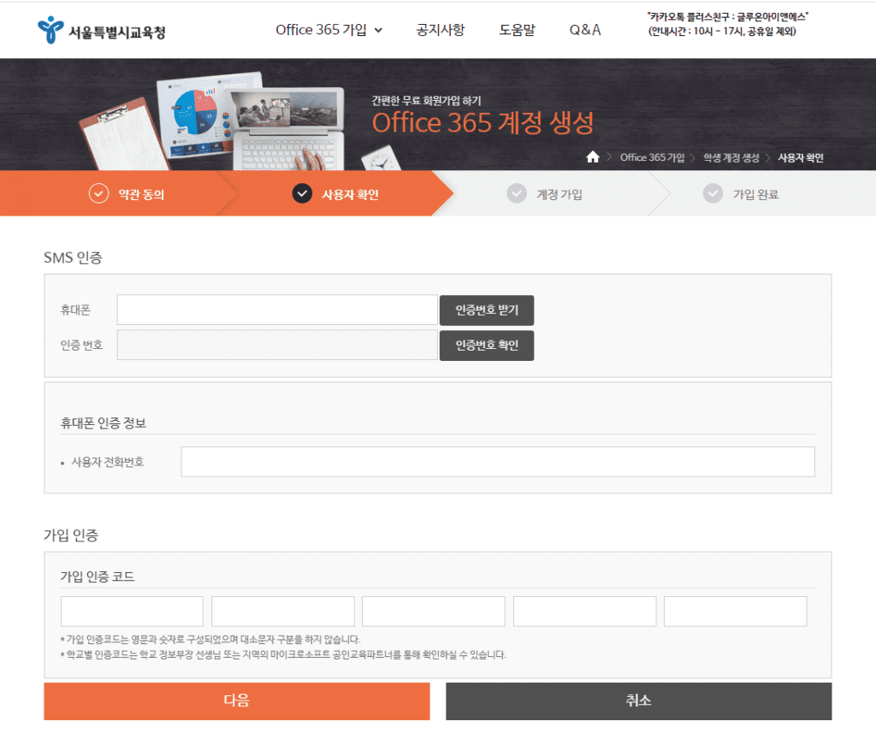Click the 계정 가입 step check icon
Viewport: 876px width, 733px height.
tap(517, 194)
